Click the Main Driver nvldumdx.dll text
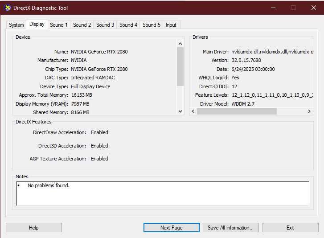 [272, 52]
